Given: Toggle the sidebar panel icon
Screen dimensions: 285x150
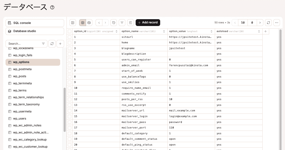Looking at the screenshot, I should 73,23.
